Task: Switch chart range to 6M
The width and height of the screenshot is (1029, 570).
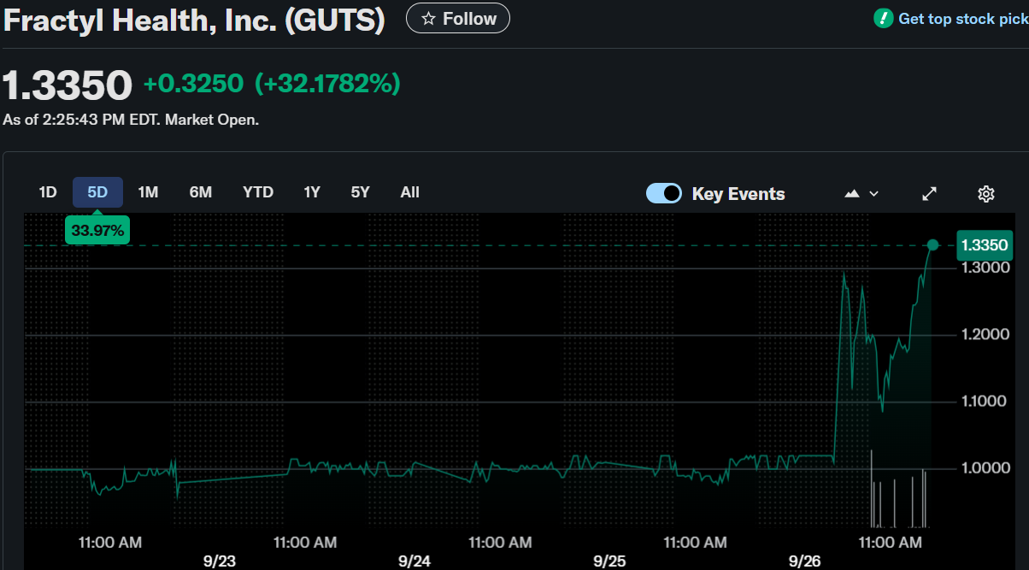Action: pos(201,192)
